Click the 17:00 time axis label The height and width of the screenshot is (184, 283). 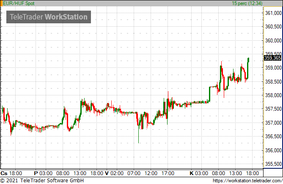point(168,173)
